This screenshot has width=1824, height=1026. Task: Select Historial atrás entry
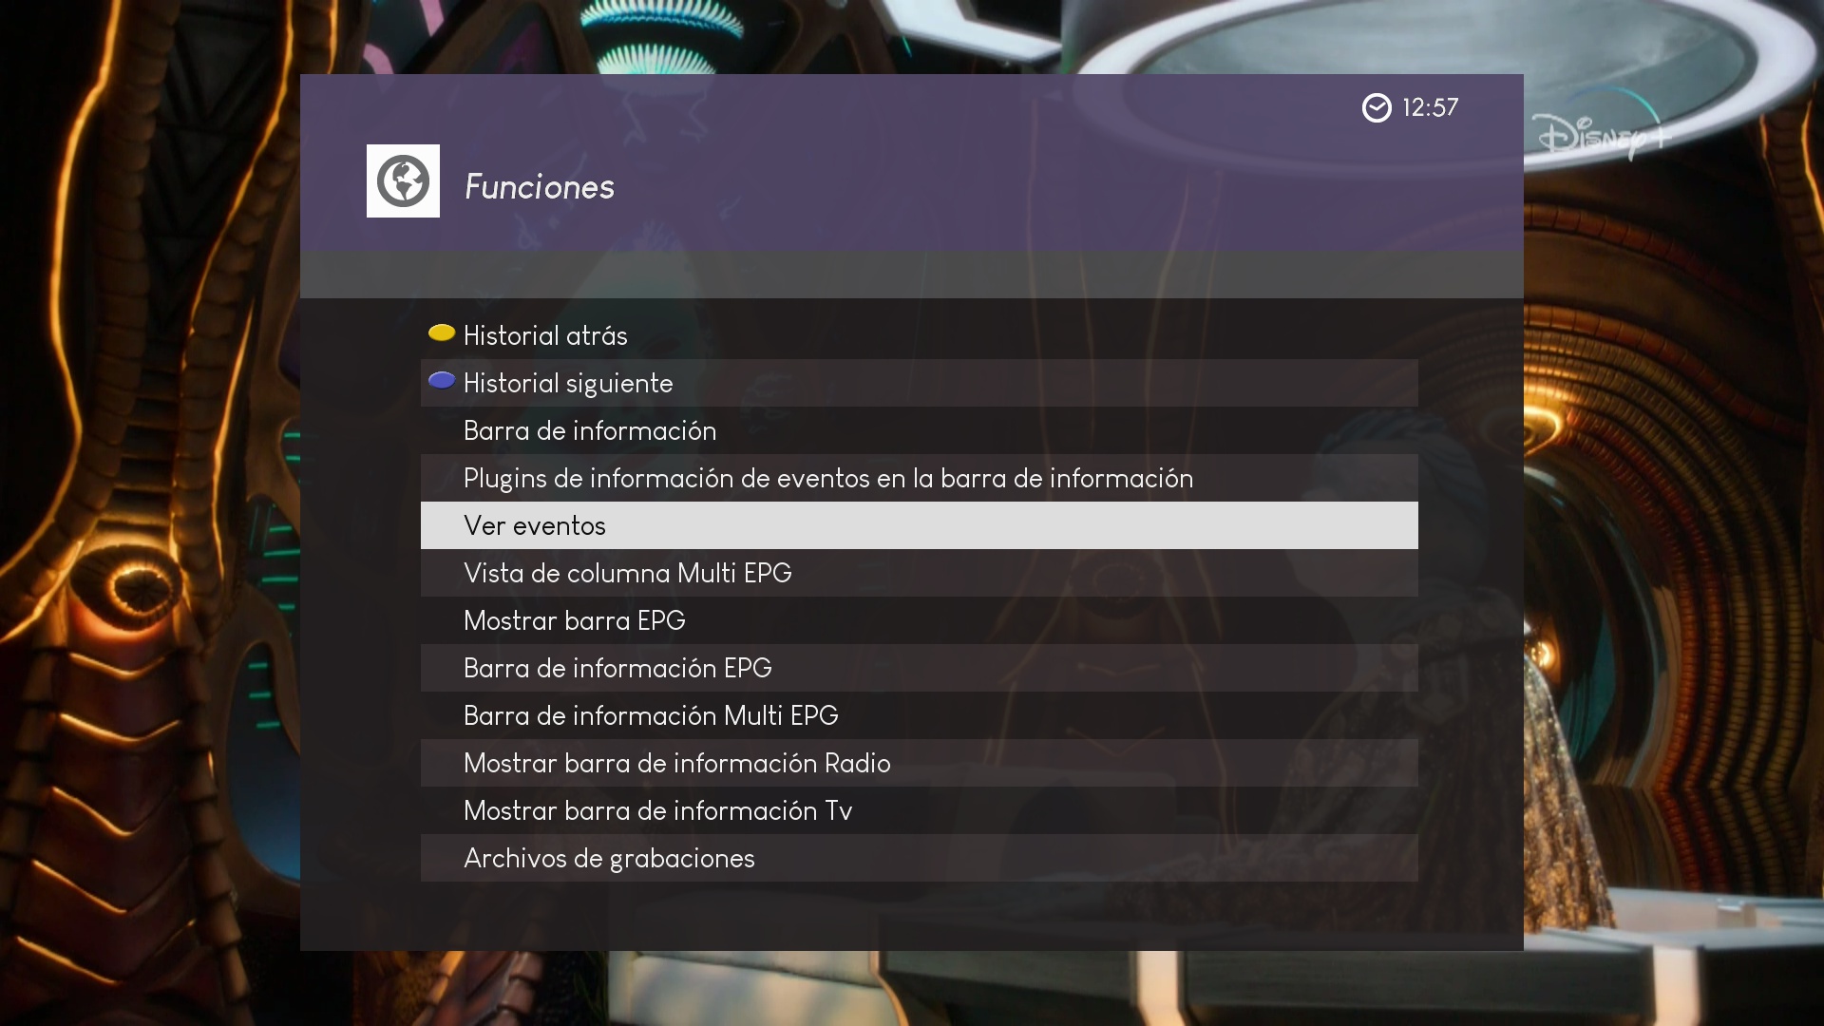tap(920, 335)
